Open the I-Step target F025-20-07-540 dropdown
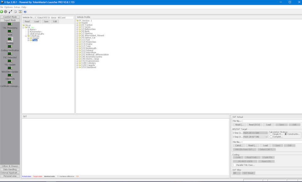 (x=255, y=137)
